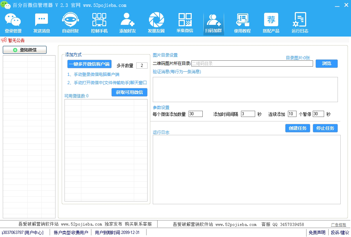Open 控制手机 phone control icon
The image size is (351, 237).
coord(99,23)
